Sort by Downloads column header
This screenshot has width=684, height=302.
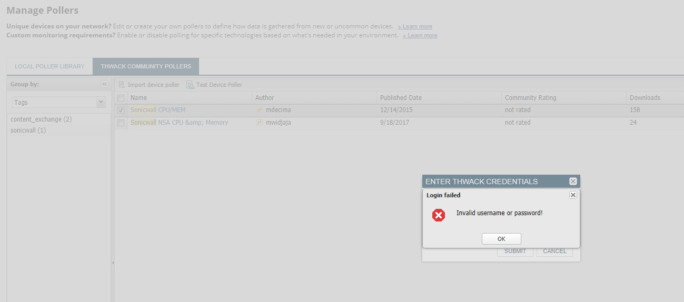click(655, 98)
